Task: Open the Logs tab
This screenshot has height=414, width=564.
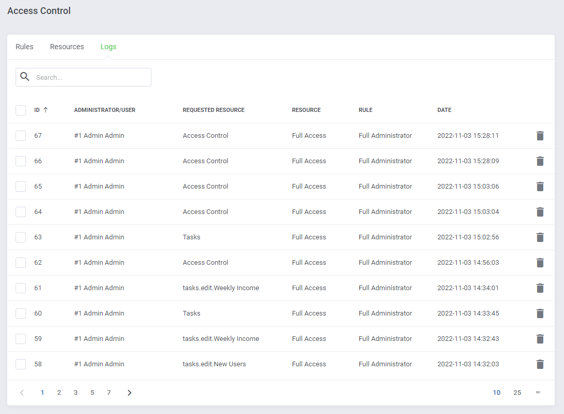Action: 108,47
